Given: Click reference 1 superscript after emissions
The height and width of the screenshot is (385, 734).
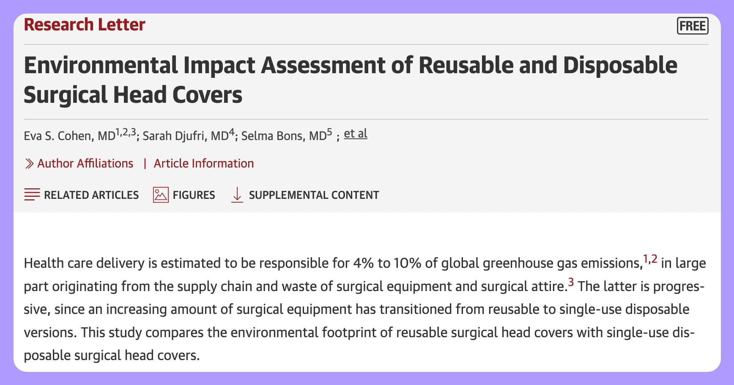Looking at the screenshot, I should pyautogui.click(x=646, y=258).
